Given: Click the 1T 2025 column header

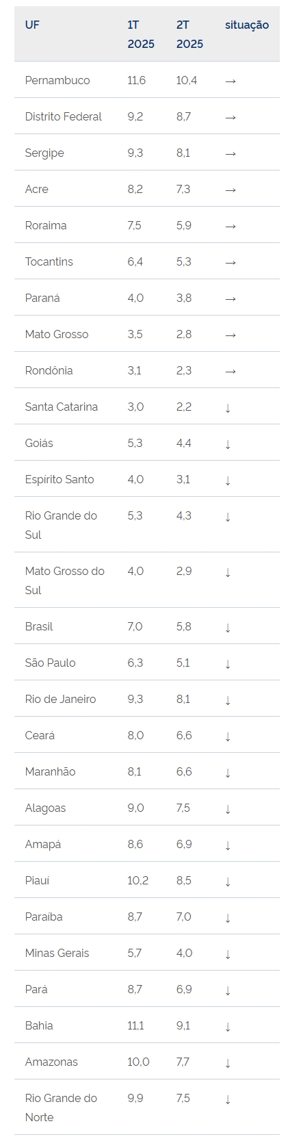Looking at the screenshot, I should [x=141, y=34].
